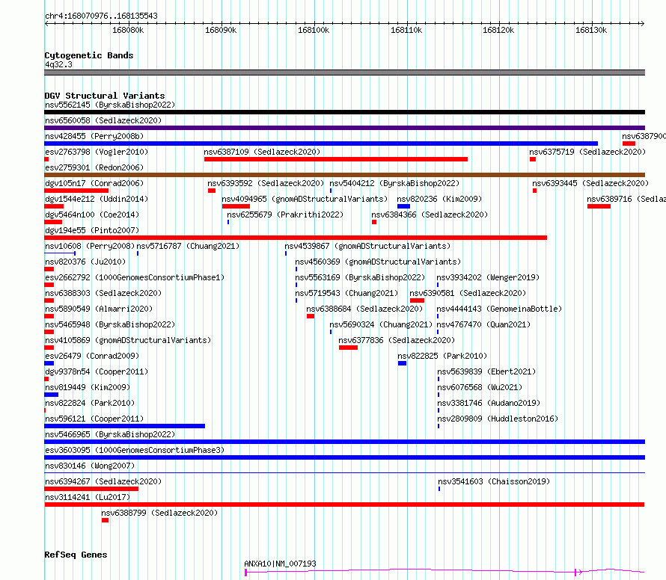Click nsv5465948 (ByrskaBishop2022) label
The image size is (666, 580).
point(110,324)
